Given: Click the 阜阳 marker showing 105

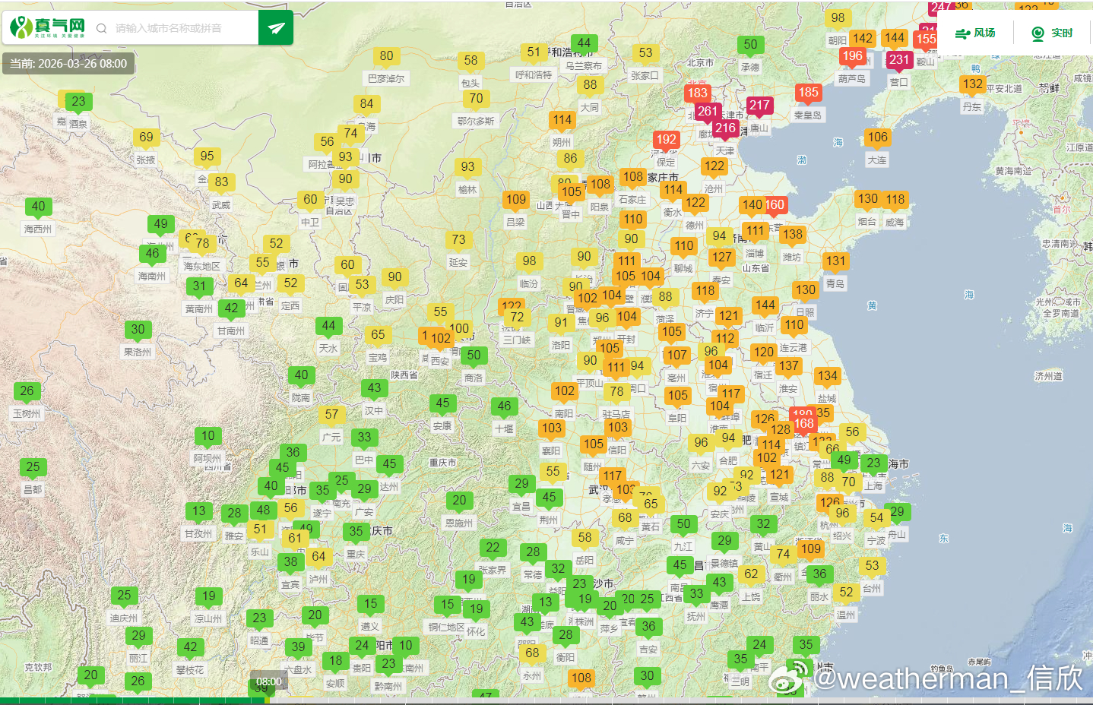Looking at the screenshot, I should (677, 396).
